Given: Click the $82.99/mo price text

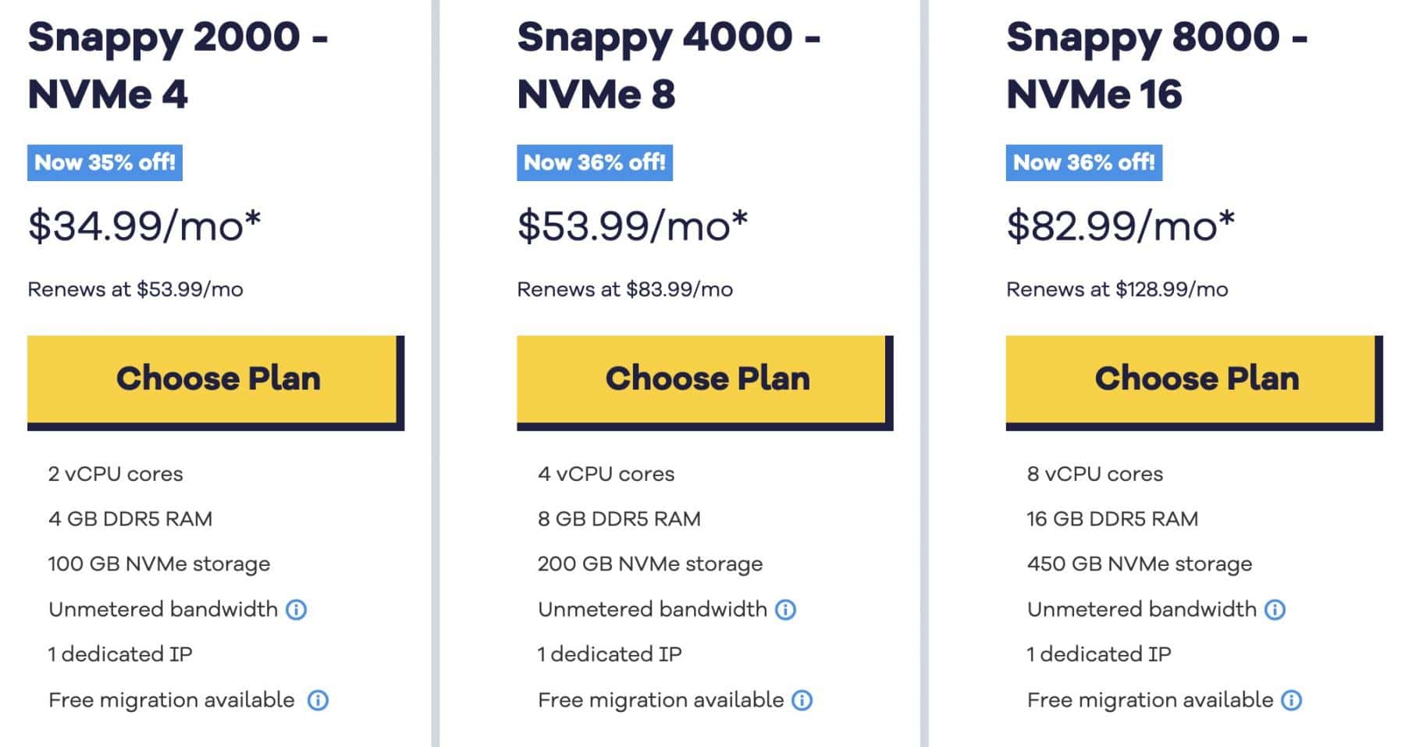Looking at the screenshot, I should click(1121, 226).
